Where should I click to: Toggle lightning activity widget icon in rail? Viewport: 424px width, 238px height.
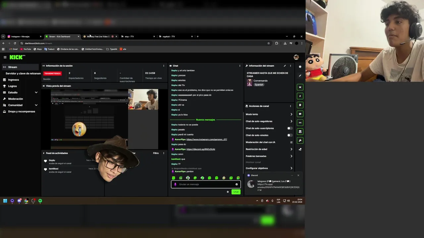tap(300, 96)
